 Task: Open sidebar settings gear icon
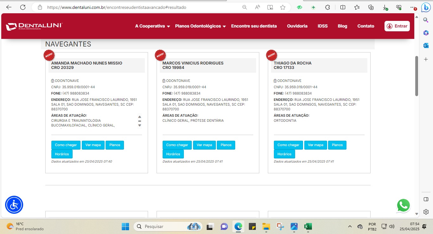click(426, 212)
